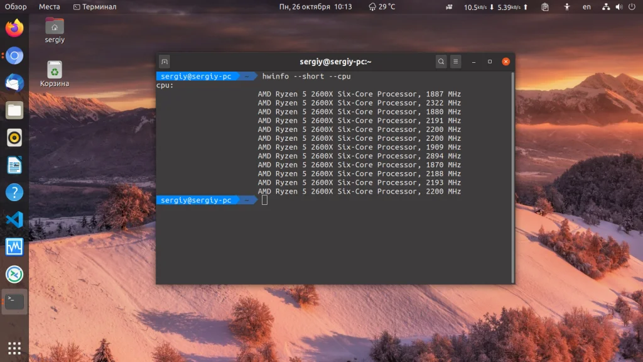Screen dimensions: 643x362
Task: Click the terminal cursor at the empty prompt
Action: coord(264,200)
